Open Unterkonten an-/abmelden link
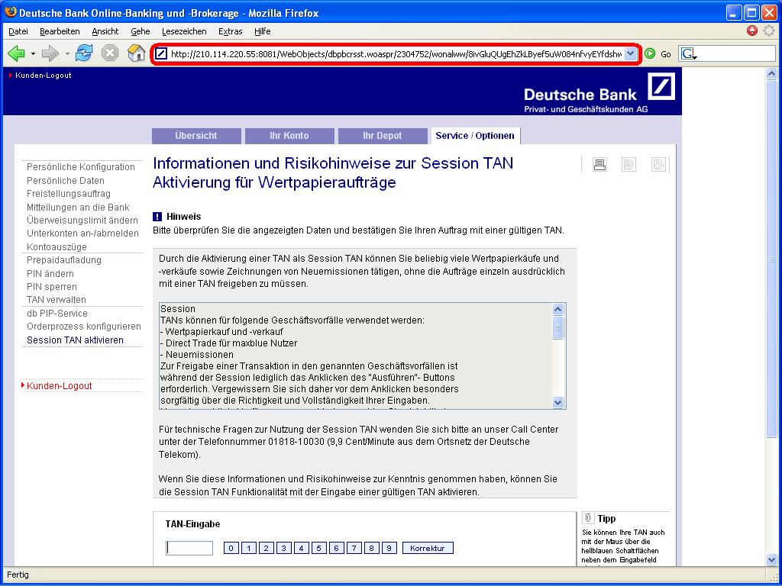This screenshot has width=782, height=586. 82,233
